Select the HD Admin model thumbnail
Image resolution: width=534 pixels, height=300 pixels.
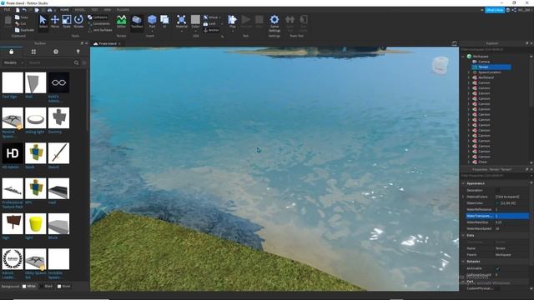[13, 153]
